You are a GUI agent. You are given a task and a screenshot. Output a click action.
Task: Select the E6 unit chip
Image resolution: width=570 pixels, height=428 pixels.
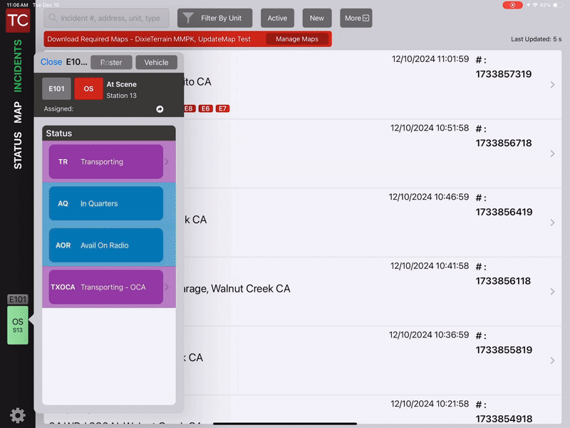tap(205, 108)
